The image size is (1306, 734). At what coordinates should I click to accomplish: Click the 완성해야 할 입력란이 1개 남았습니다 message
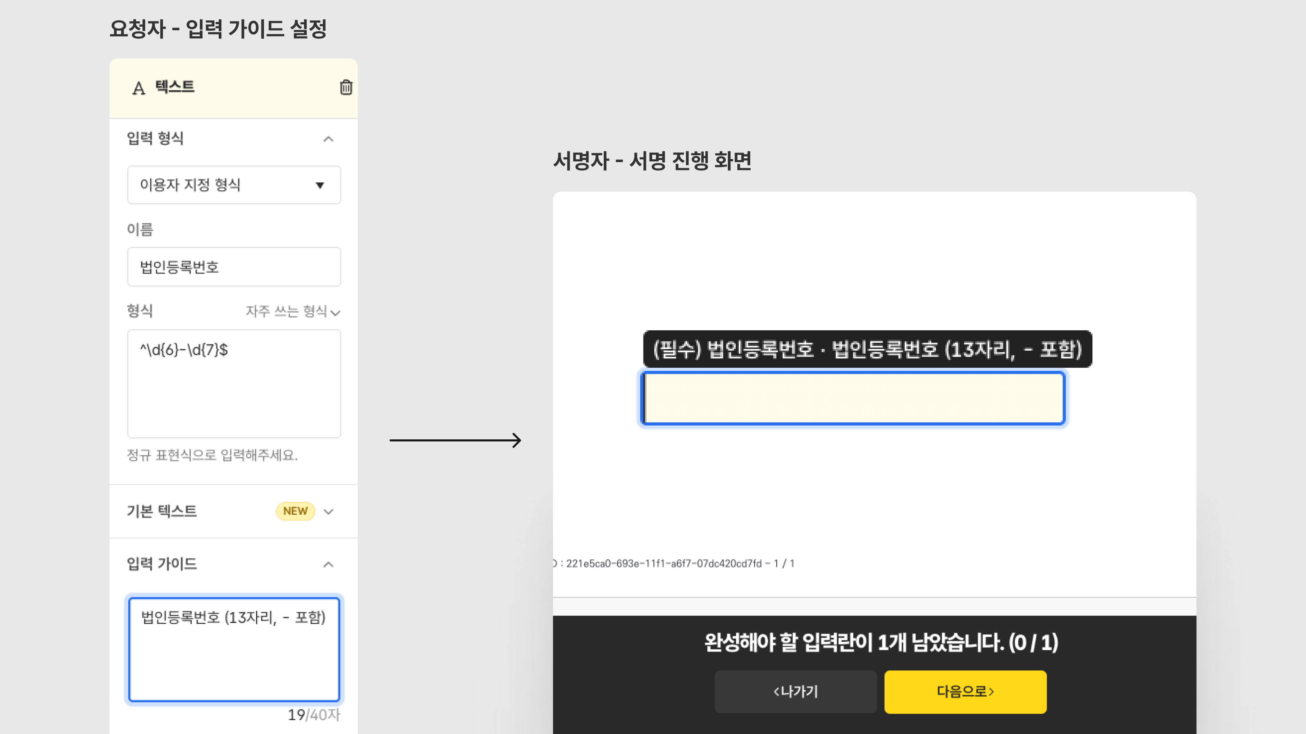(x=881, y=642)
